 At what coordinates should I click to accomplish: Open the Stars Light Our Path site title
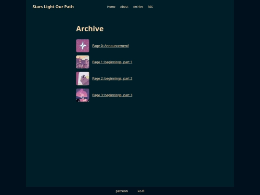[x=53, y=7]
